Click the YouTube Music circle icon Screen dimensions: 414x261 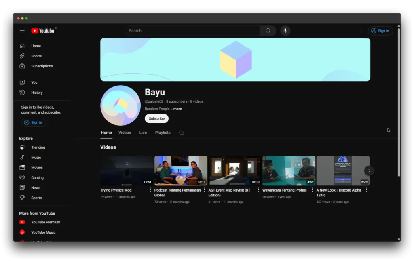click(x=22, y=232)
